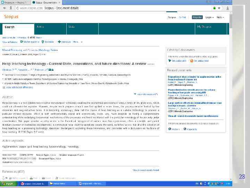Viewport: 250px width, 188px height.
Task: Open the Mineral Processing journal title link
Action: coord(30,50)
